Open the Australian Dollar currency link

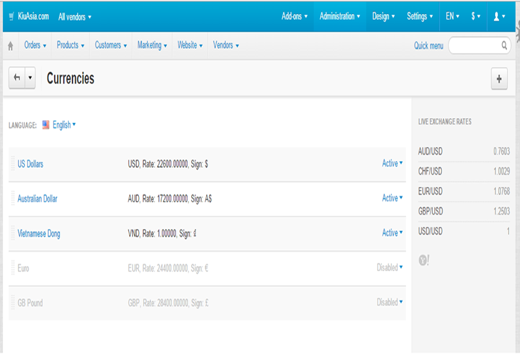pyautogui.click(x=37, y=199)
